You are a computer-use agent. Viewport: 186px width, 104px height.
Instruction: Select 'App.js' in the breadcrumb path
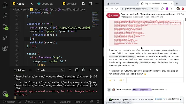click(36, 10)
